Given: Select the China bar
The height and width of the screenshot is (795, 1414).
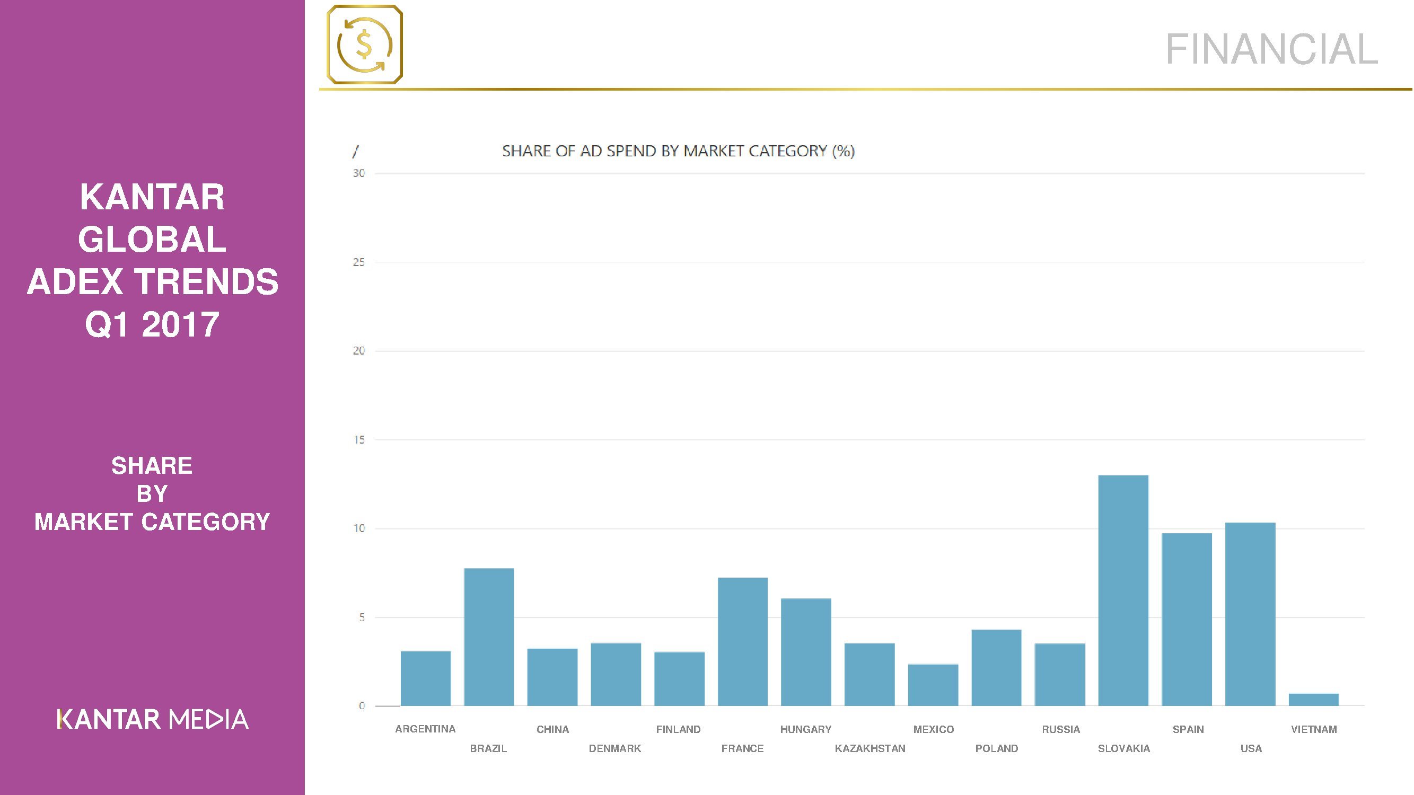Looking at the screenshot, I should tap(553, 677).
